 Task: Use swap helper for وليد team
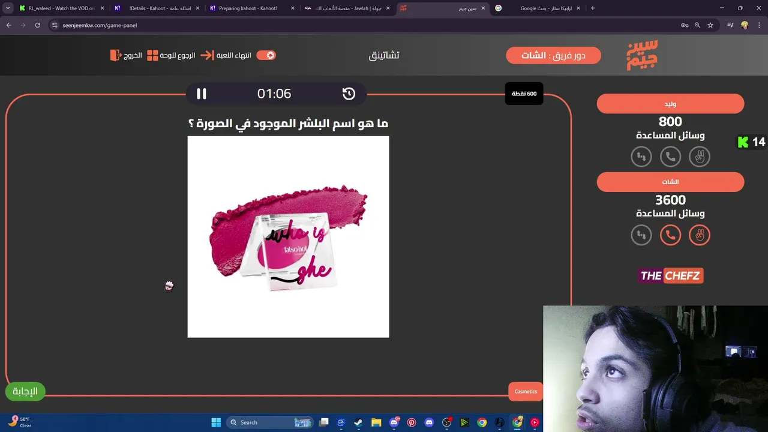point(641,157)
